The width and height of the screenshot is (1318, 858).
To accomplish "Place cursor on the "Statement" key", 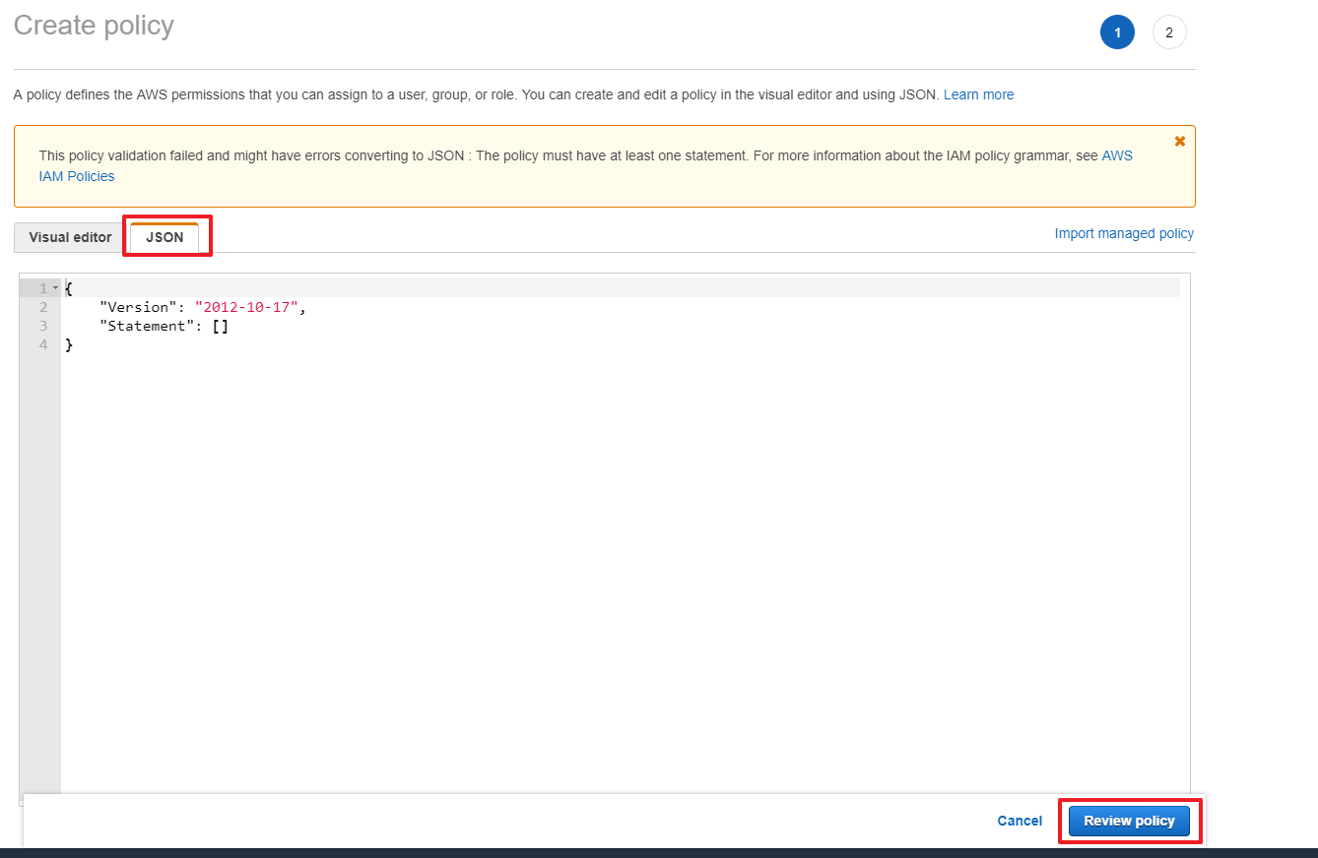I will click(x=143, y=326).
